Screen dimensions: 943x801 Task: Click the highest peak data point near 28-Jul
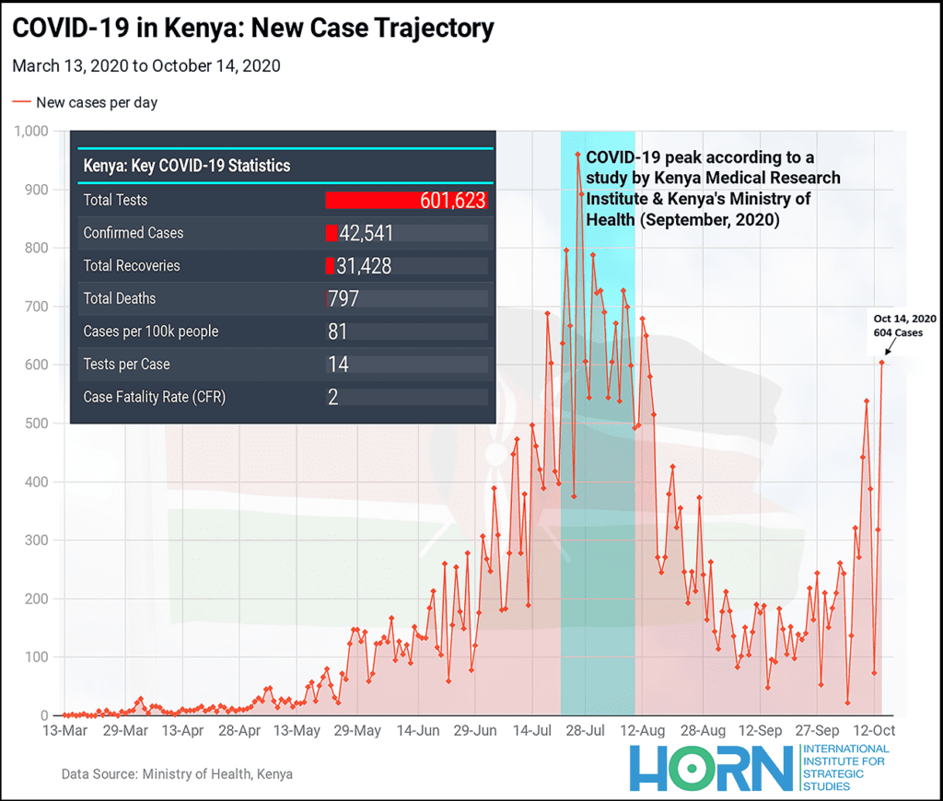coord(577,155)
